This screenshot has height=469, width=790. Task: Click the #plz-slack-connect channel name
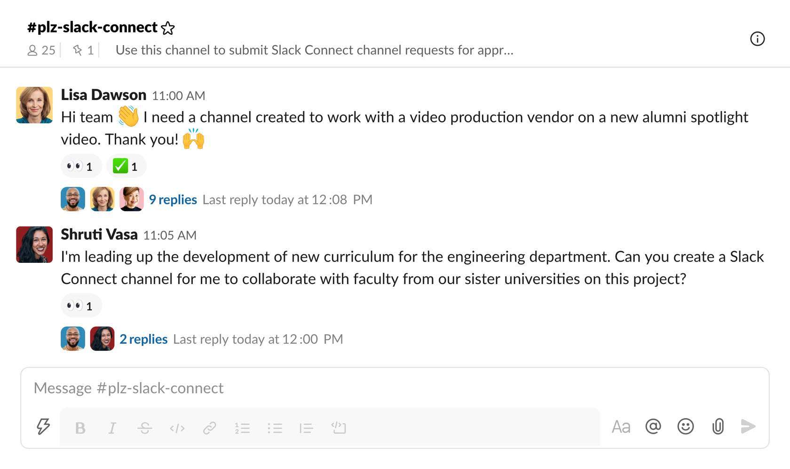92,27
